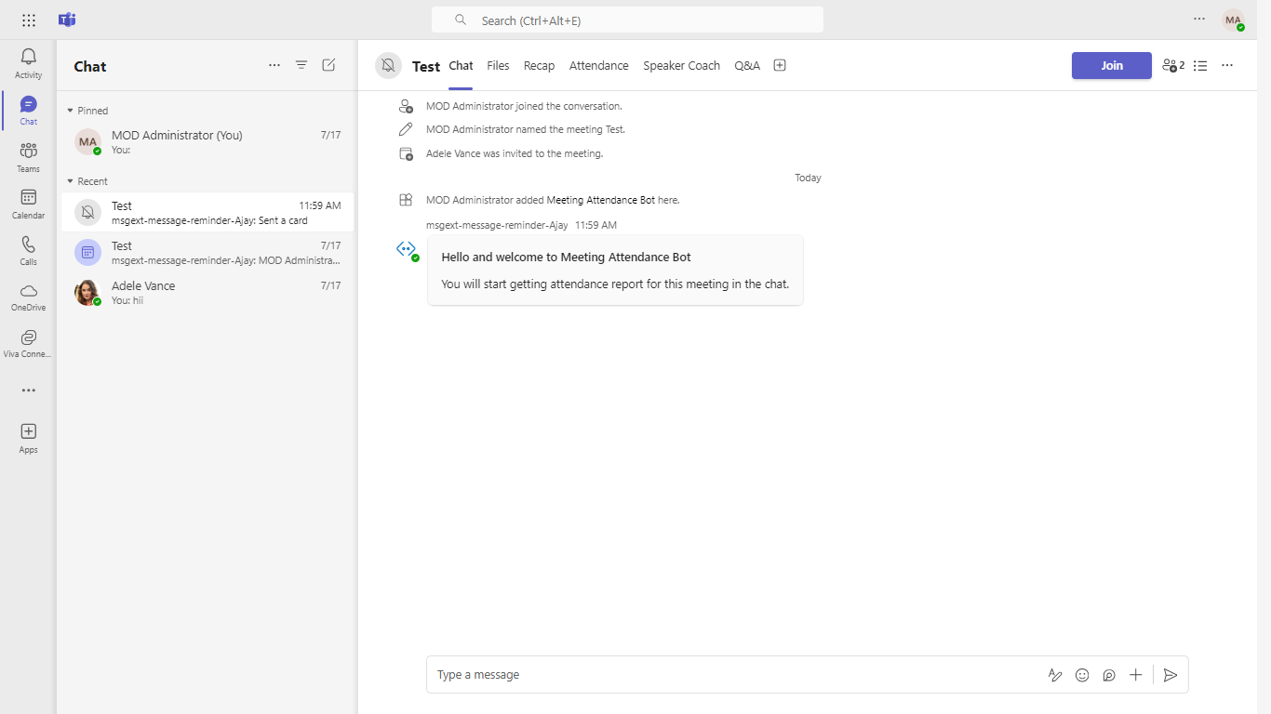Join the Test meeting

(x=1112, y=65)
